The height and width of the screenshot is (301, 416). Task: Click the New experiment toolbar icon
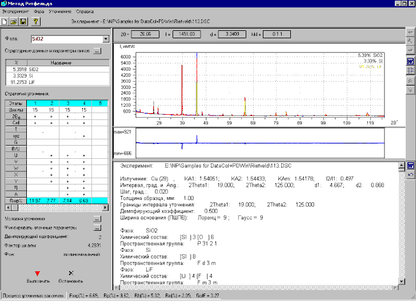5,22
